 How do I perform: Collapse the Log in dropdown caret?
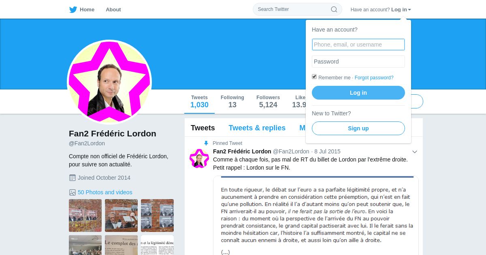(x=409, y=10)
